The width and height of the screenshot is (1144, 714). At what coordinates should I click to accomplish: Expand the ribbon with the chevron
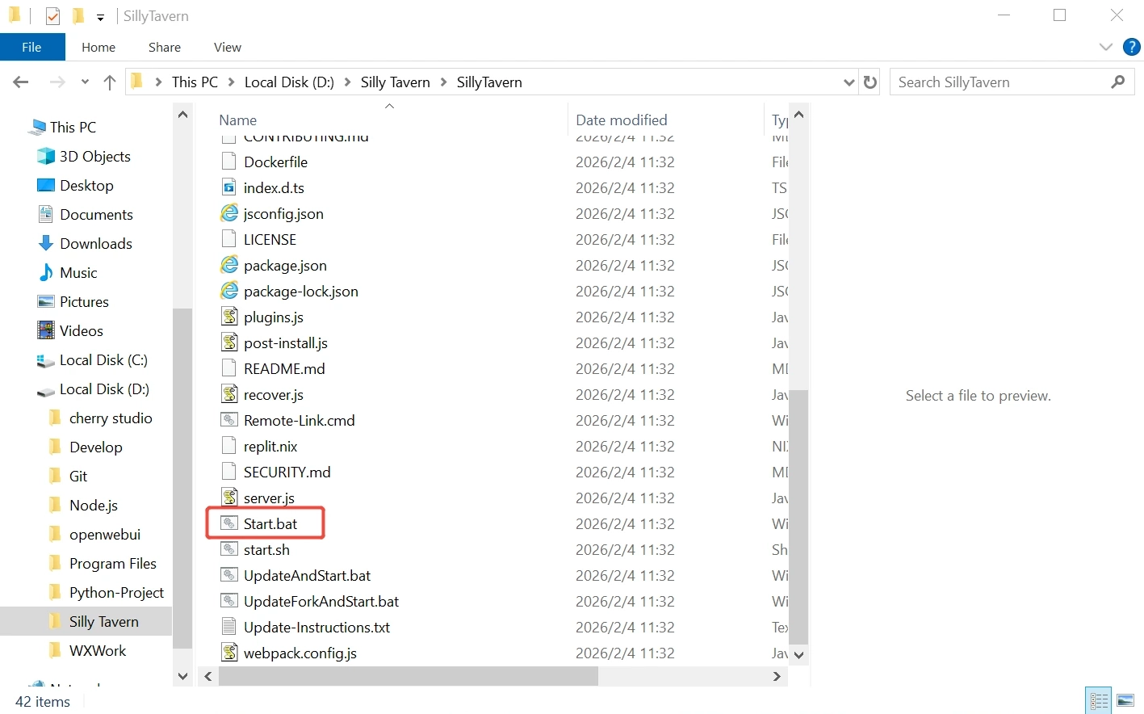1106,47
